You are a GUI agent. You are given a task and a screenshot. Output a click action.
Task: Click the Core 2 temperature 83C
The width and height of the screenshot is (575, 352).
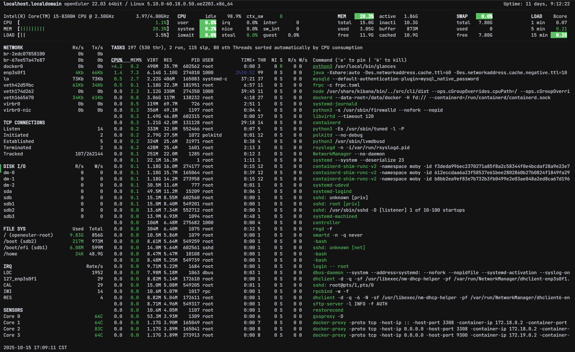pos(98,329)
